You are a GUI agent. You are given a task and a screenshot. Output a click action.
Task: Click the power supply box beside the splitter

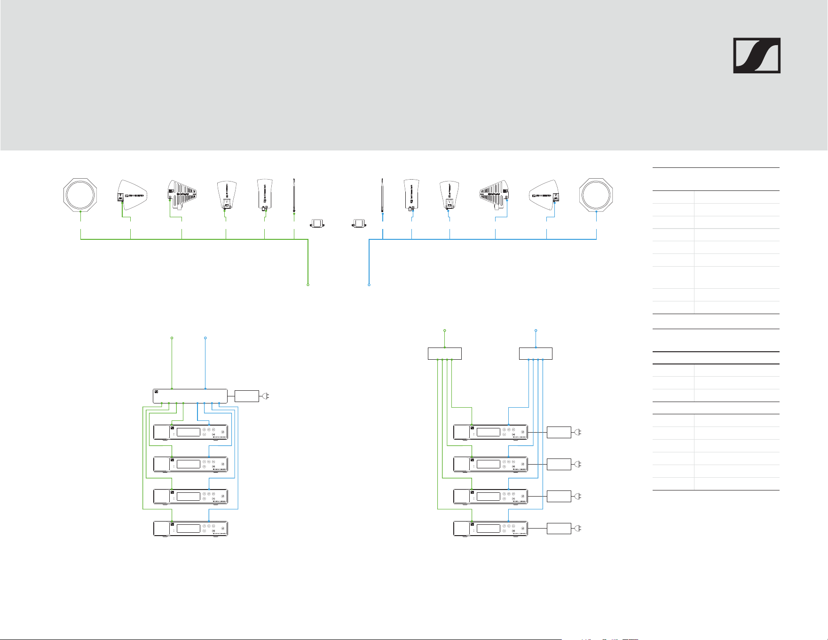click(247, 396)
